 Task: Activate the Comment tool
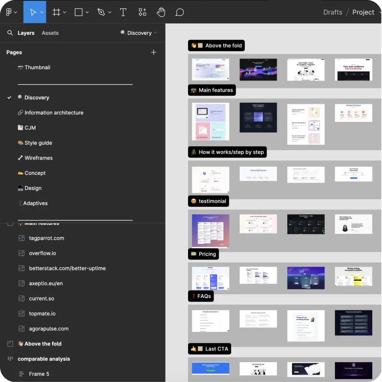(180, 12)
